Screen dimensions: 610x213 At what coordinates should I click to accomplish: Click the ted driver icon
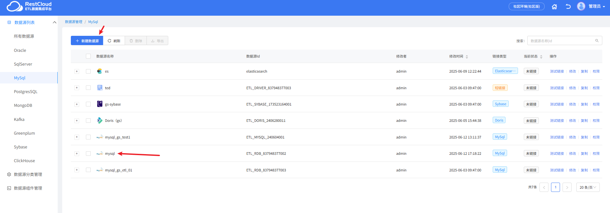click(100, 88)
